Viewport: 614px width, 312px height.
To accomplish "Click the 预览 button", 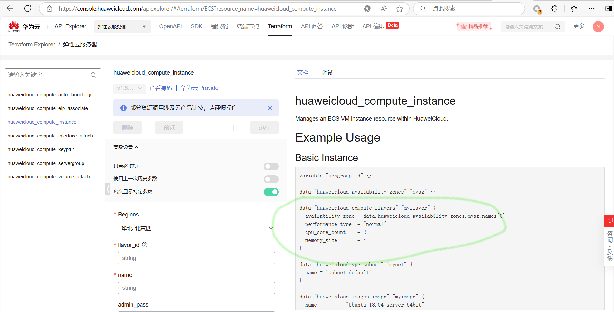I will (169, 127).
